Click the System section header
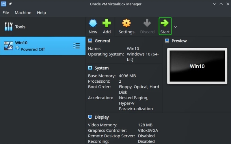This screenshot has width=231, height=144. (102, 68)
